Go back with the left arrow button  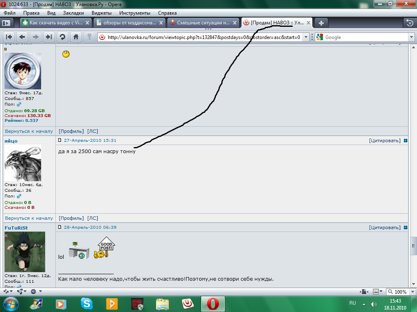click(x=22, y=37)
